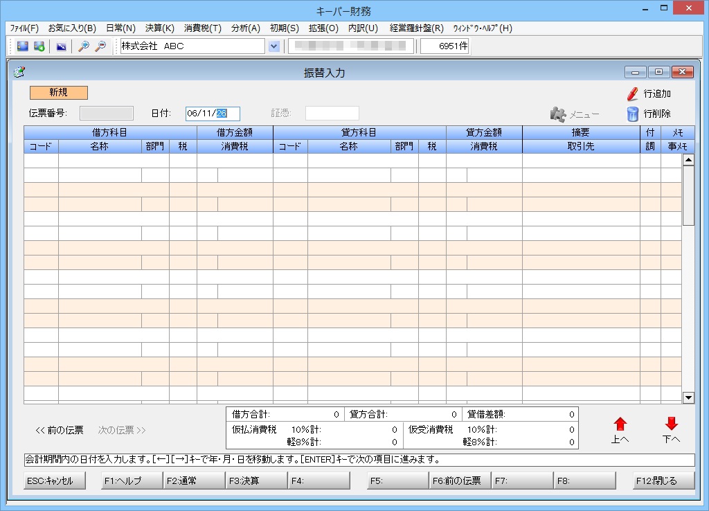709x511 pixels.
Task: Minimize the 振替入力 inner window
Action: click(x=636, y=72)
